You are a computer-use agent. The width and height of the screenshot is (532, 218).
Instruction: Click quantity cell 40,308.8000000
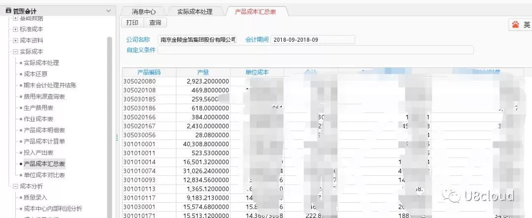pos(206,144)
